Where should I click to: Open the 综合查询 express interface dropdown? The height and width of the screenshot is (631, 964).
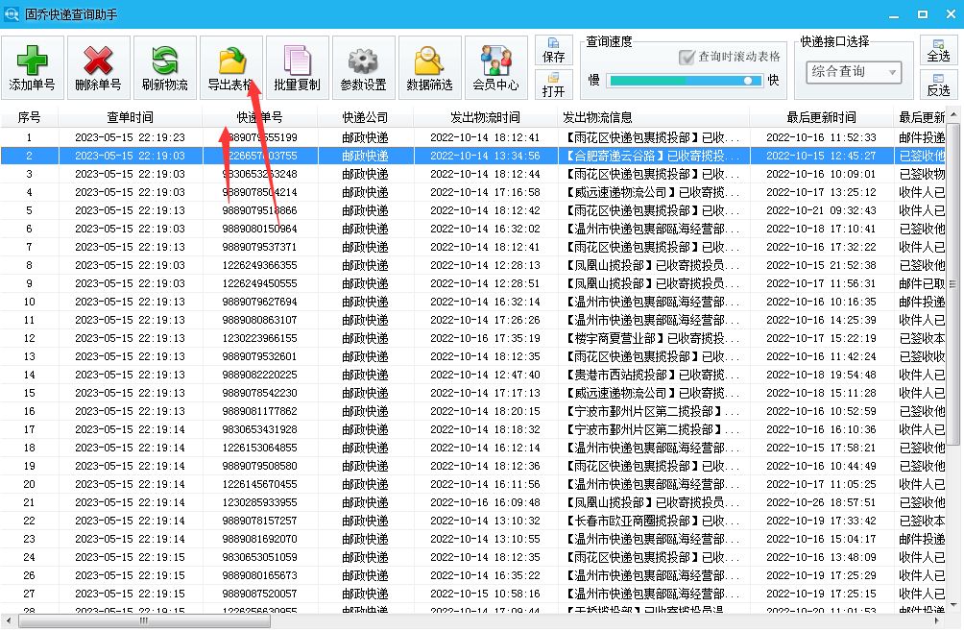pyautogui.click(x=852, y=72)
